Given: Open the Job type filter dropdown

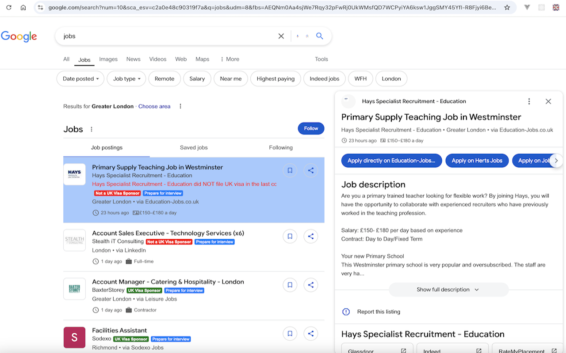Looking at the screenshot, I should [x=126, y=79].
